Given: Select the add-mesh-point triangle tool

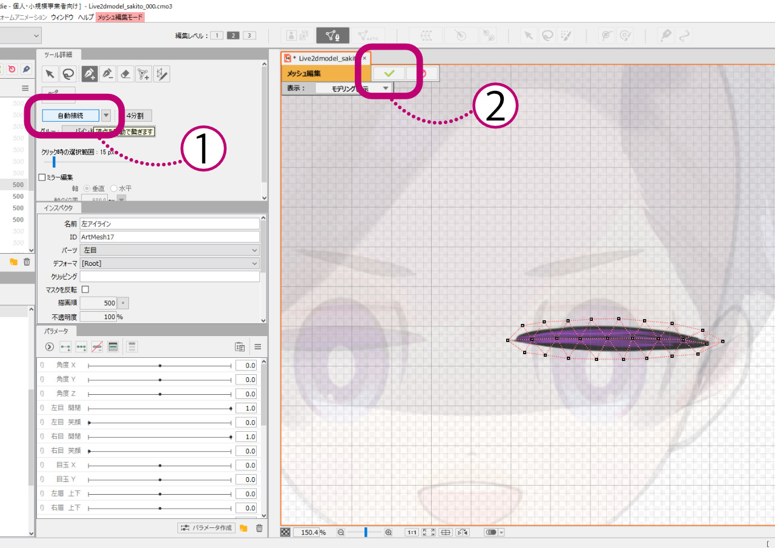Looking at the screenshot, I should (143, 74).
